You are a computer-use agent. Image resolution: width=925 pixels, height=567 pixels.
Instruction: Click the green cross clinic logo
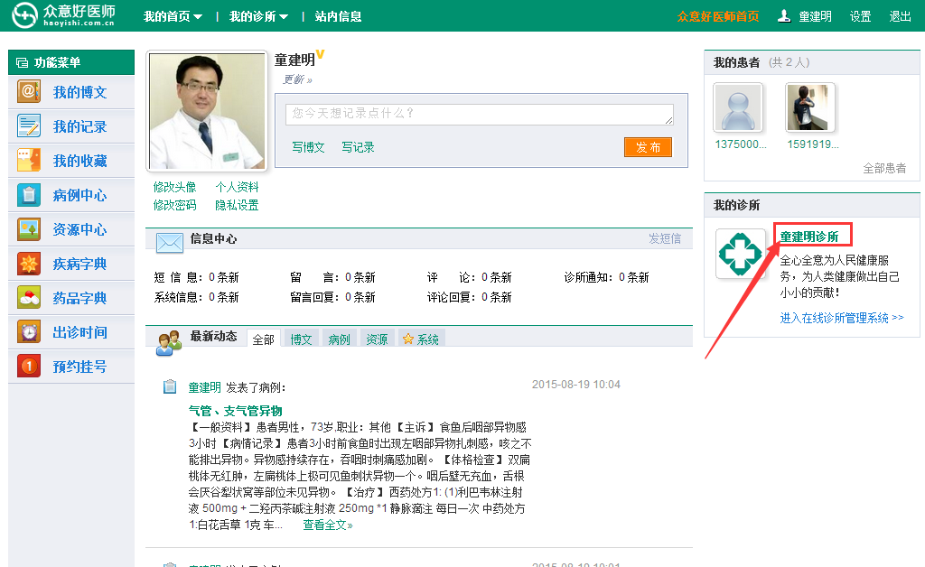(x=741, y=254)
